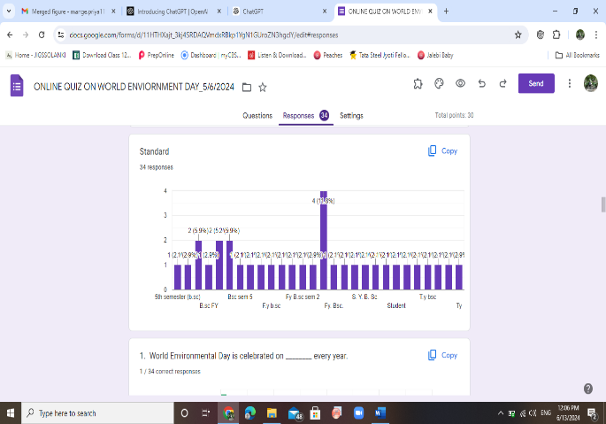
Task: Copy the World Environmental Day question chart
Action: click(442, 356)
